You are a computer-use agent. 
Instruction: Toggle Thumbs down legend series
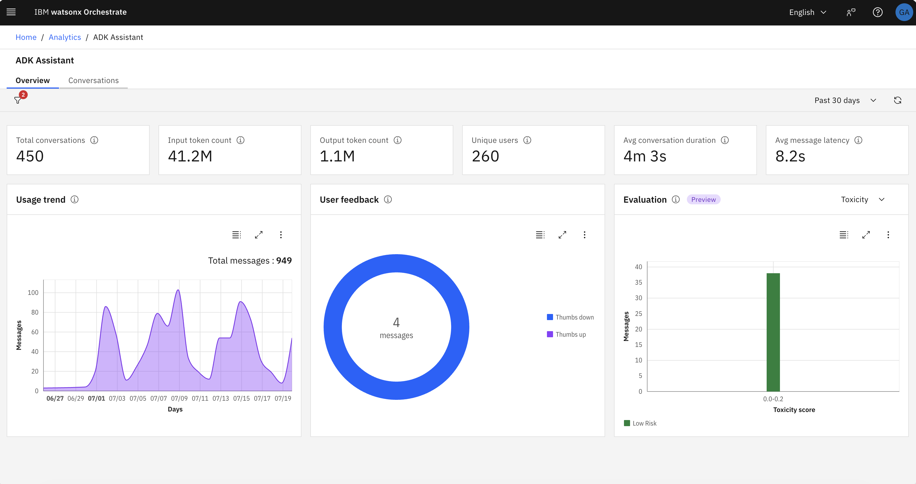(570, 317)
